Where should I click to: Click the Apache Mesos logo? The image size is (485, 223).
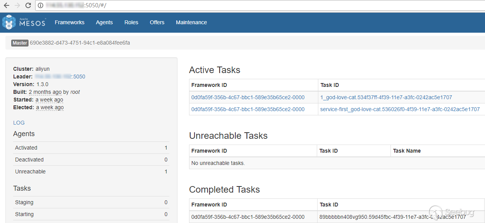(24, 22)
